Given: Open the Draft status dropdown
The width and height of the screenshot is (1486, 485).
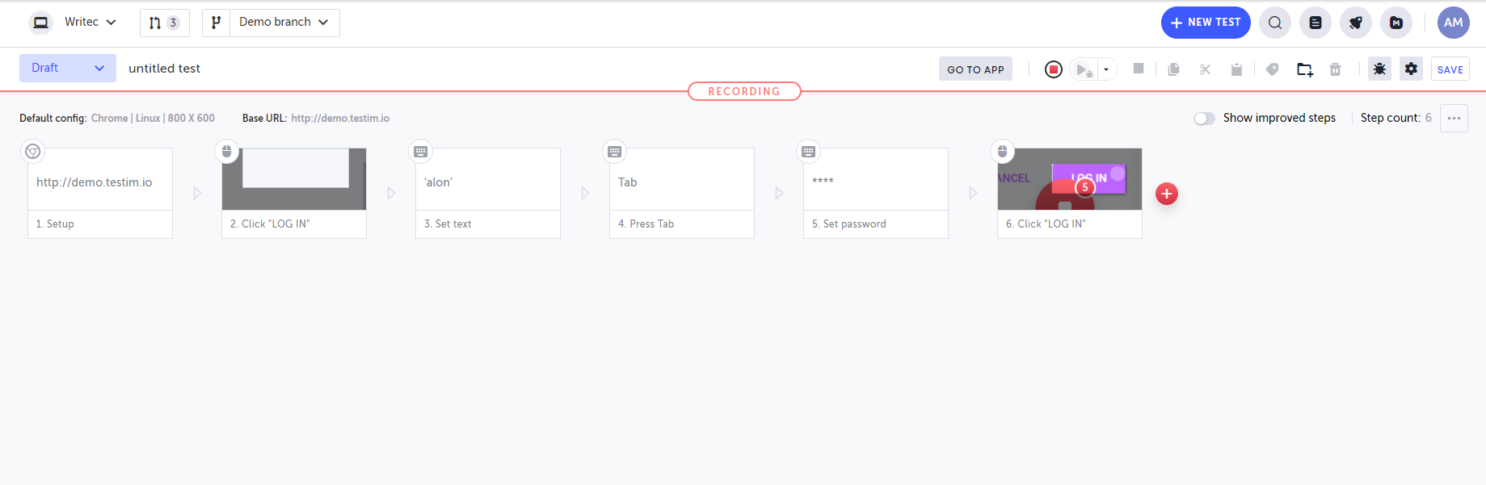Looking at the screenshot, I should pyautogui.click(x=68, y=68).
